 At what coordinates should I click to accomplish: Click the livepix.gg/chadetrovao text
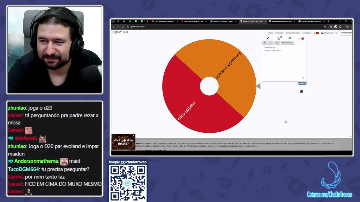128,162
